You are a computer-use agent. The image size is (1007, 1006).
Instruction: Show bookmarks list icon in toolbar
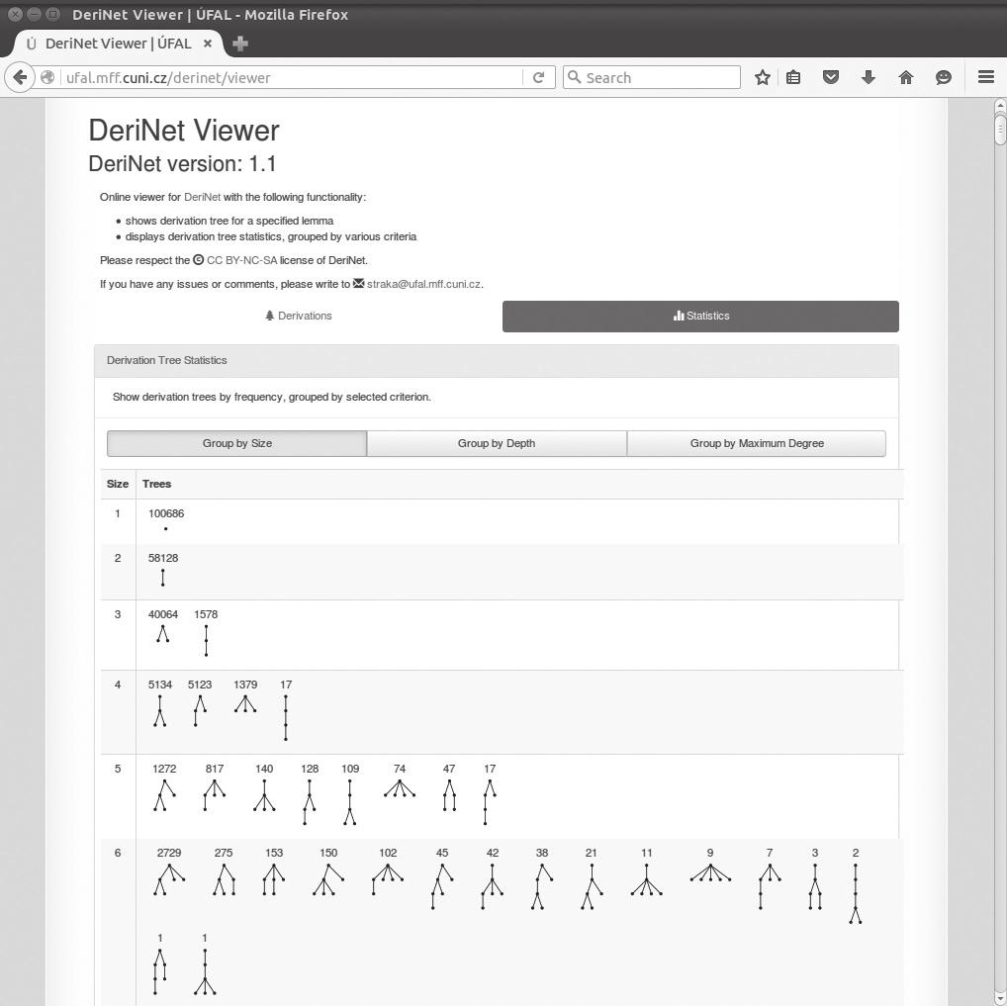(x=793, y=78)
